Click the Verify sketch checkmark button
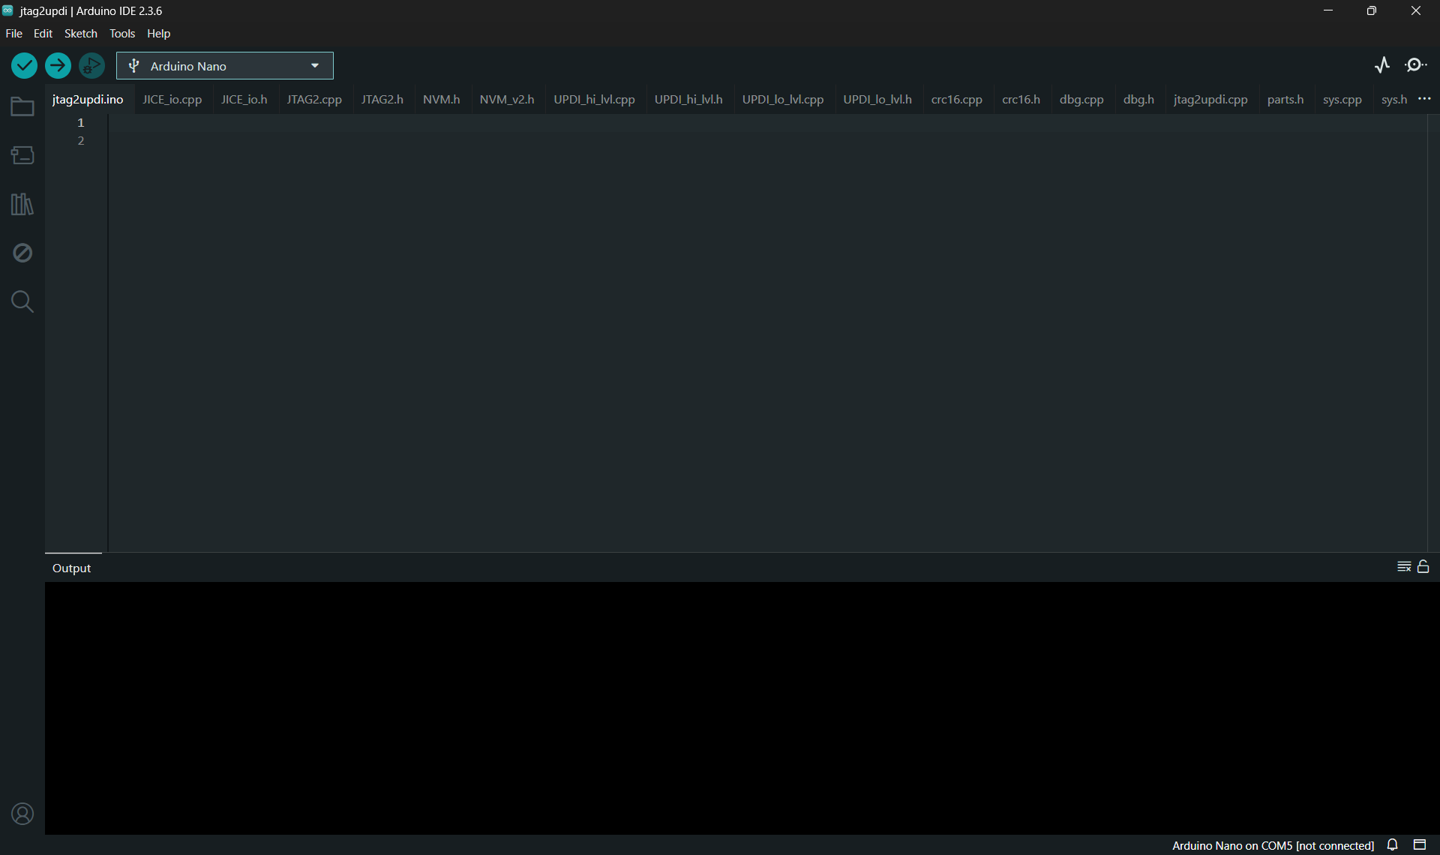1440x855 pixels. coord(24,66)
